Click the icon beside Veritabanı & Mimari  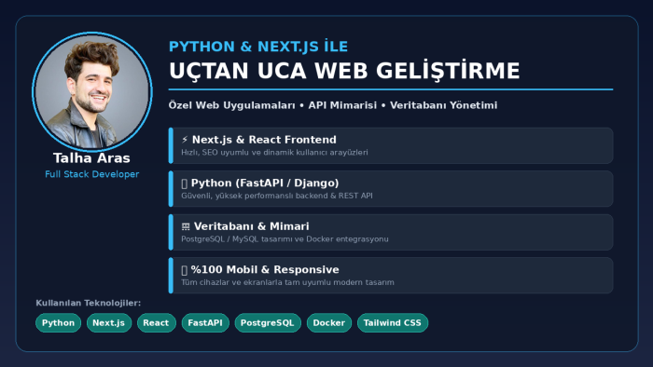click(186, 226)
